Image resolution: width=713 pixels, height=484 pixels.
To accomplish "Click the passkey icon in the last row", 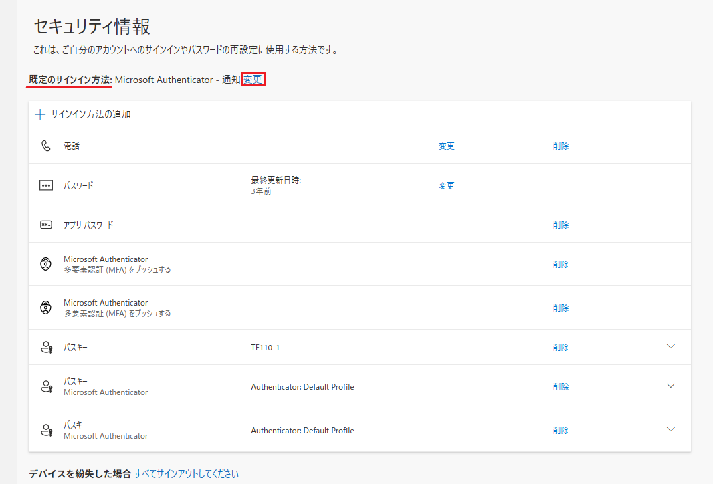I will (x=46, y=430).
